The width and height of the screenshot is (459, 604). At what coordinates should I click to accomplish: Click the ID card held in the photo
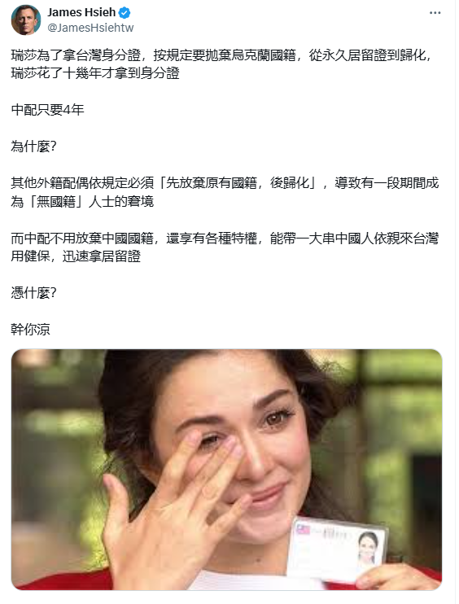(x=337, y=548)
